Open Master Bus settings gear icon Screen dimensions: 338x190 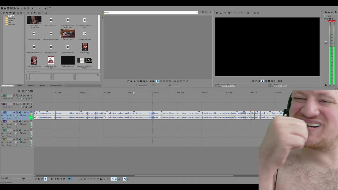326,12
